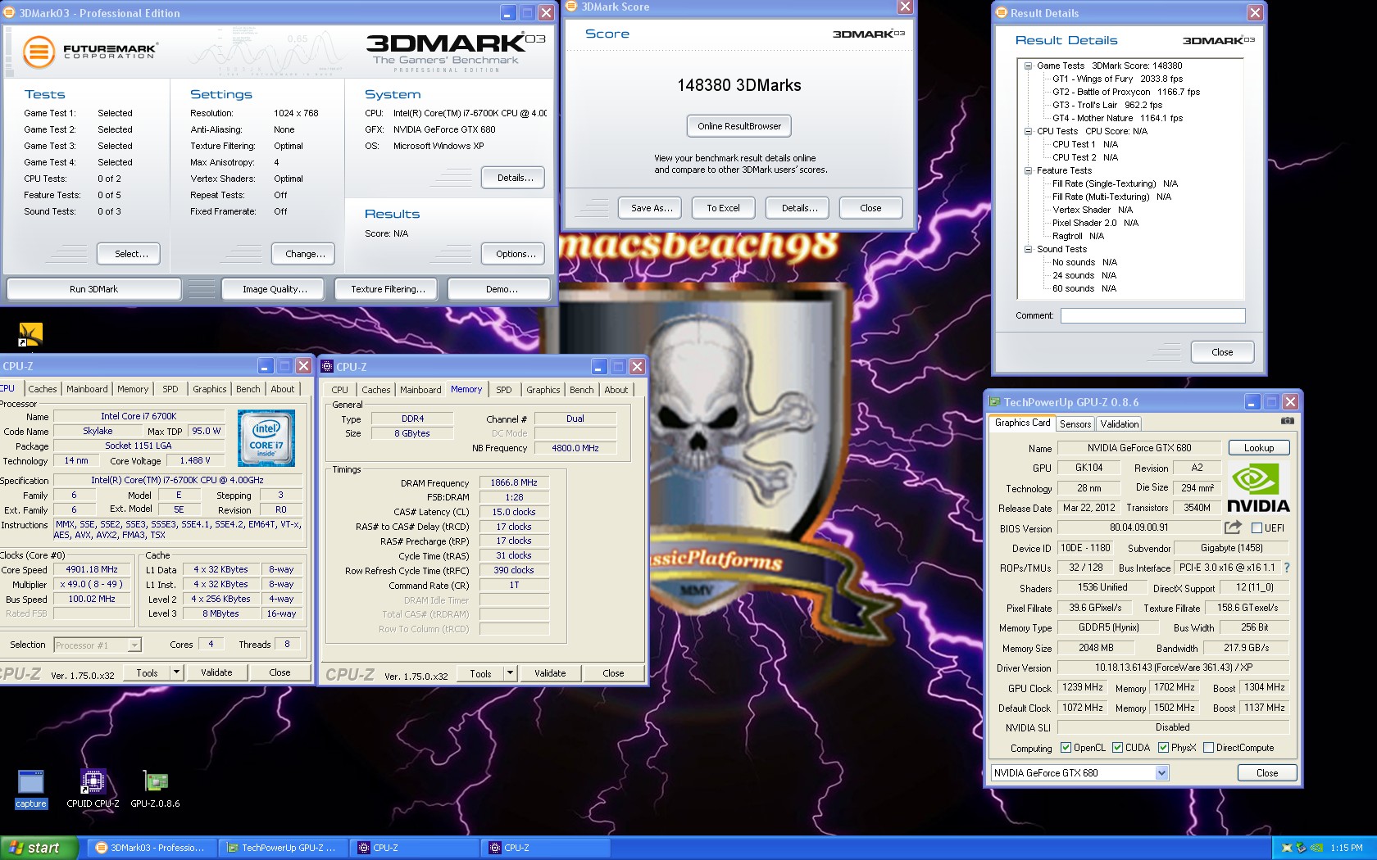Image resolution: width=1377 pixels, height=860 pixels.
Task: Collapse the CPU Tests tree node
Action: click(1028, 131)
